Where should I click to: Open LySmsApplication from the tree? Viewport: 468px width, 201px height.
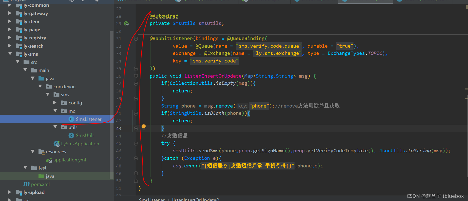(x=80, y=144)
